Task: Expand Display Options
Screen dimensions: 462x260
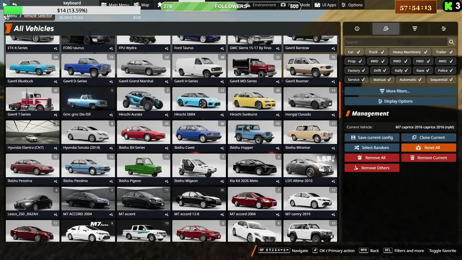Action: point(401,101)
